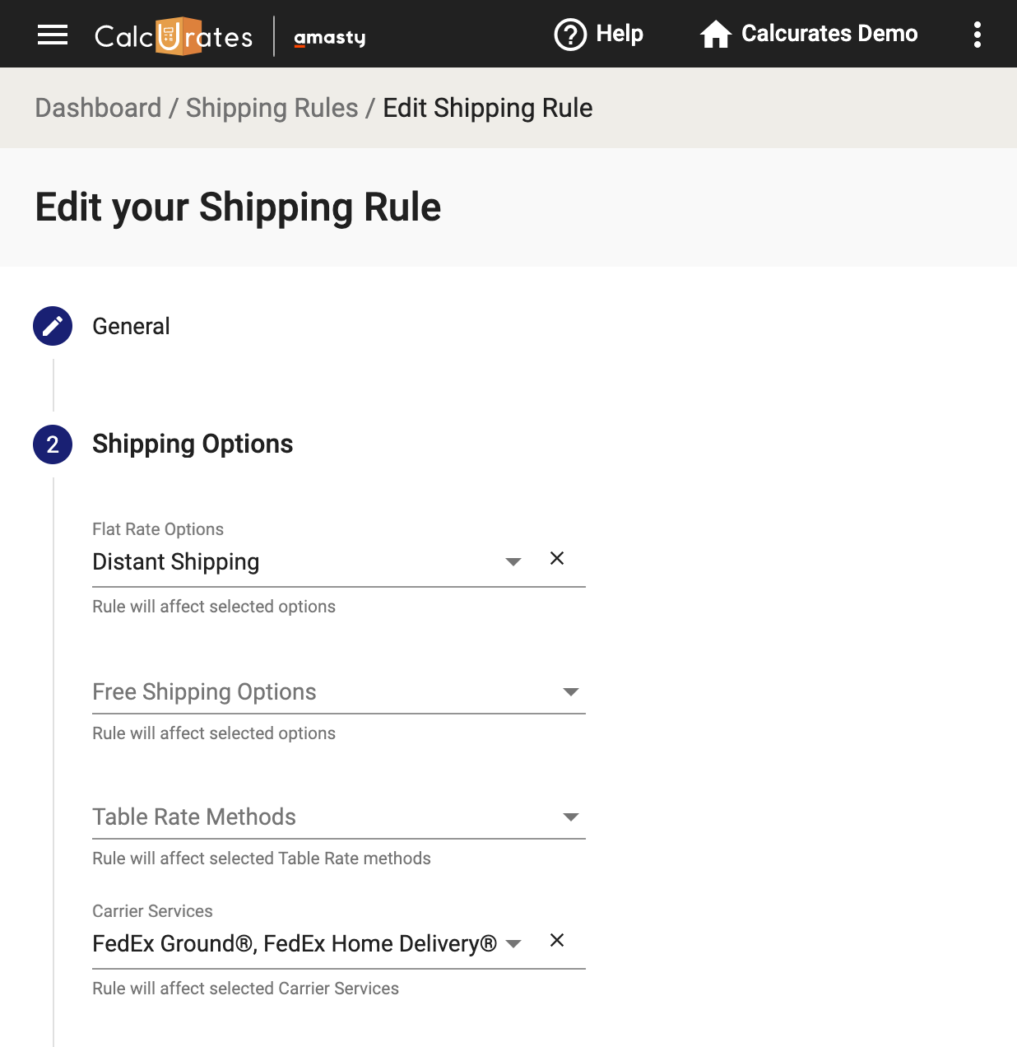This screenshot has width=1017, height=1047.
Task: Navigate to Shipping Rules breadcrumb
Action: pyautogui.click(x=272, y=108)
